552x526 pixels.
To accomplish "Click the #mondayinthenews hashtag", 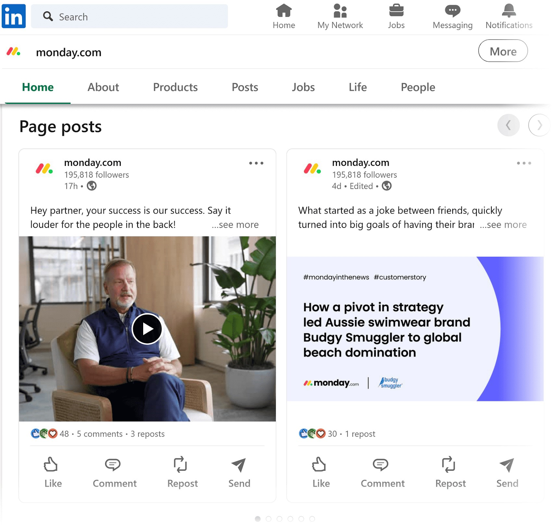I will pyautogui.click(x=336, y=277).
